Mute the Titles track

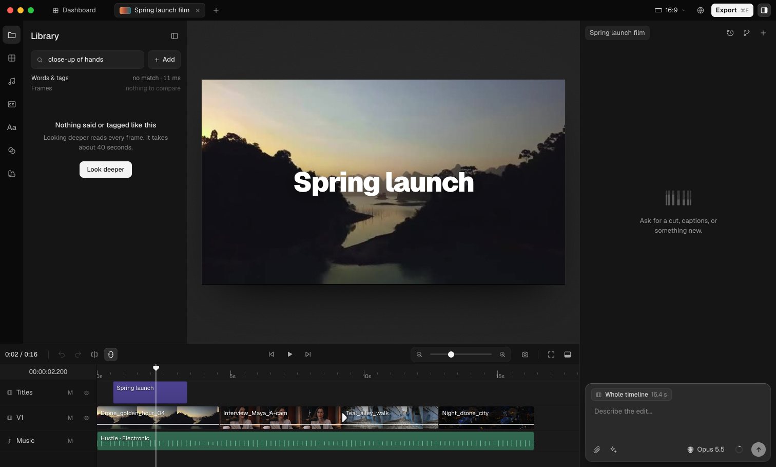(x=70, y=393)
